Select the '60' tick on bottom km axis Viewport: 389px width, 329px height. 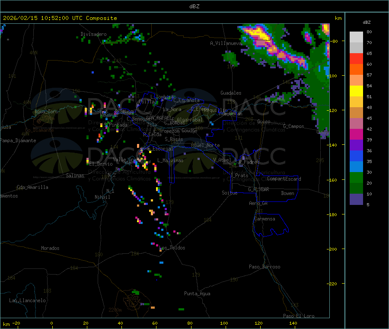[x=155, y=323]
